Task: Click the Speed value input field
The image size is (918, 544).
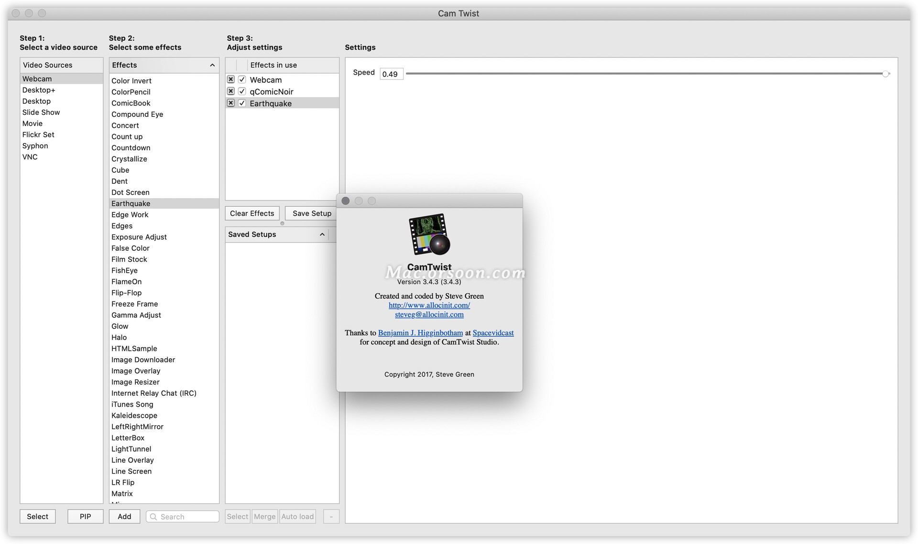Action: (x=391, y=74)
